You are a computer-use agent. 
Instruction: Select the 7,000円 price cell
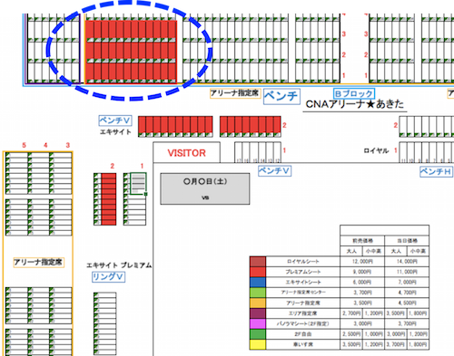(x=407, y=282)
